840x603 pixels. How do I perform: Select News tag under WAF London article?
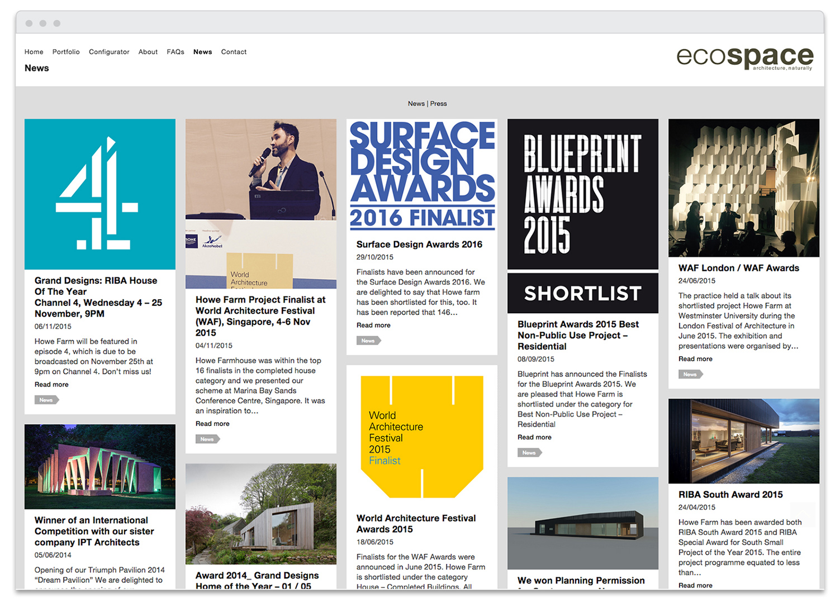click(x=690, y=375)
